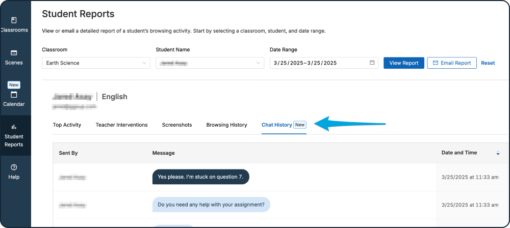
Task: Click the View Report button
Action: tap(403, 63)
